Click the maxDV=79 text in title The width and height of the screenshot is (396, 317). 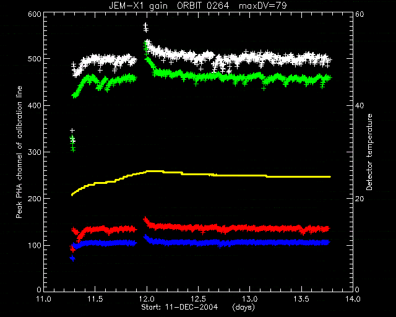(x=263, y=6)
